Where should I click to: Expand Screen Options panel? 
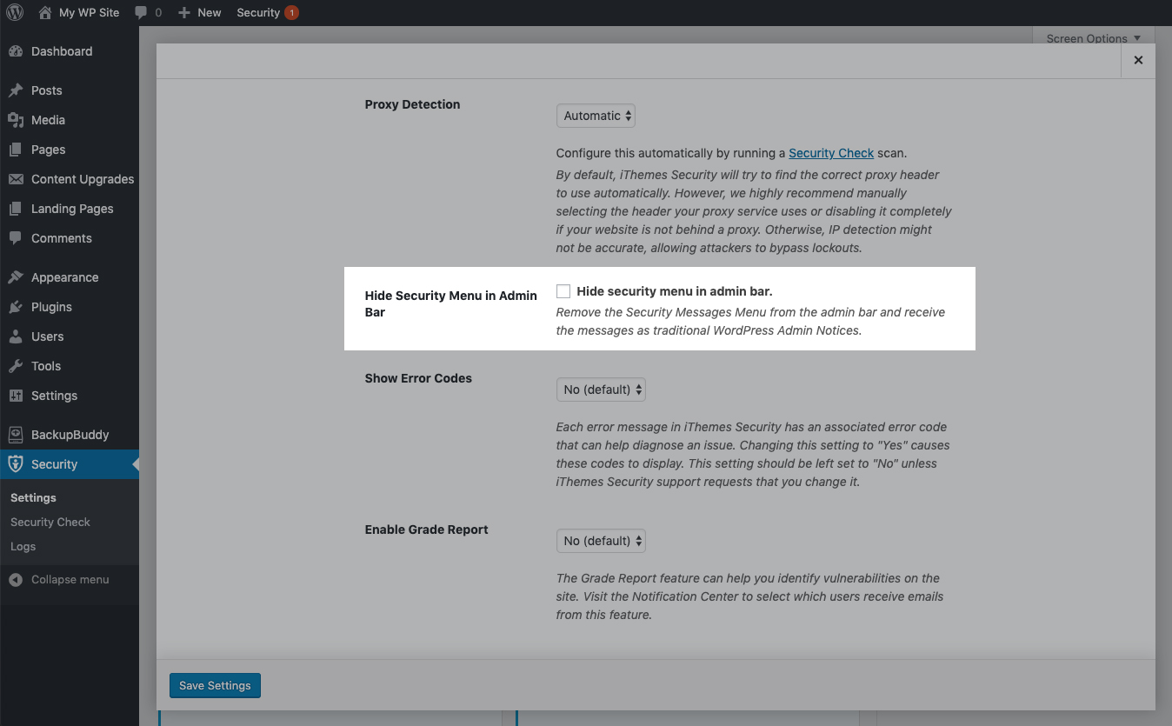[x=1093, y=38]
